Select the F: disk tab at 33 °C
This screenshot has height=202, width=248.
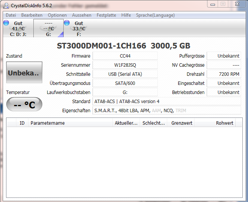click(79, 28)
